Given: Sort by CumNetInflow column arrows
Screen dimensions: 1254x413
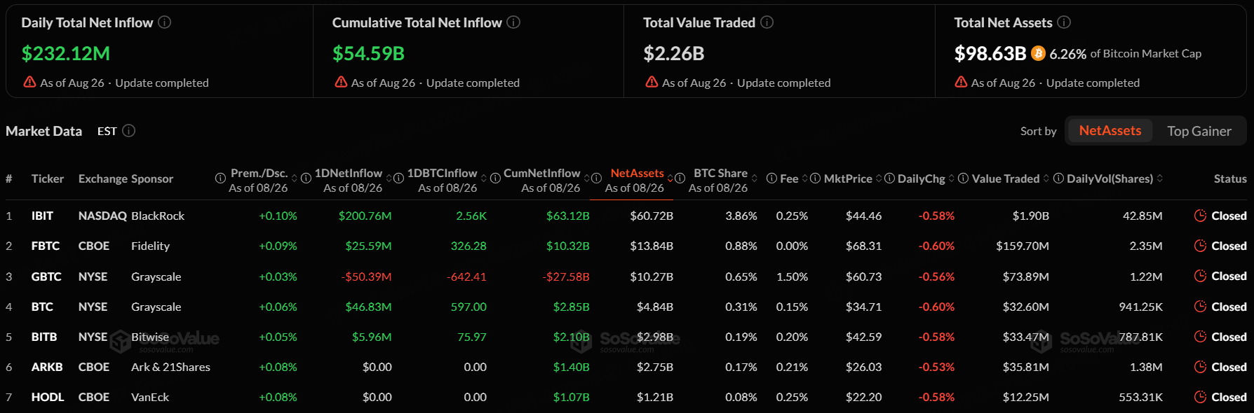Looking at the screenshot, I should [x=586, y=178].
